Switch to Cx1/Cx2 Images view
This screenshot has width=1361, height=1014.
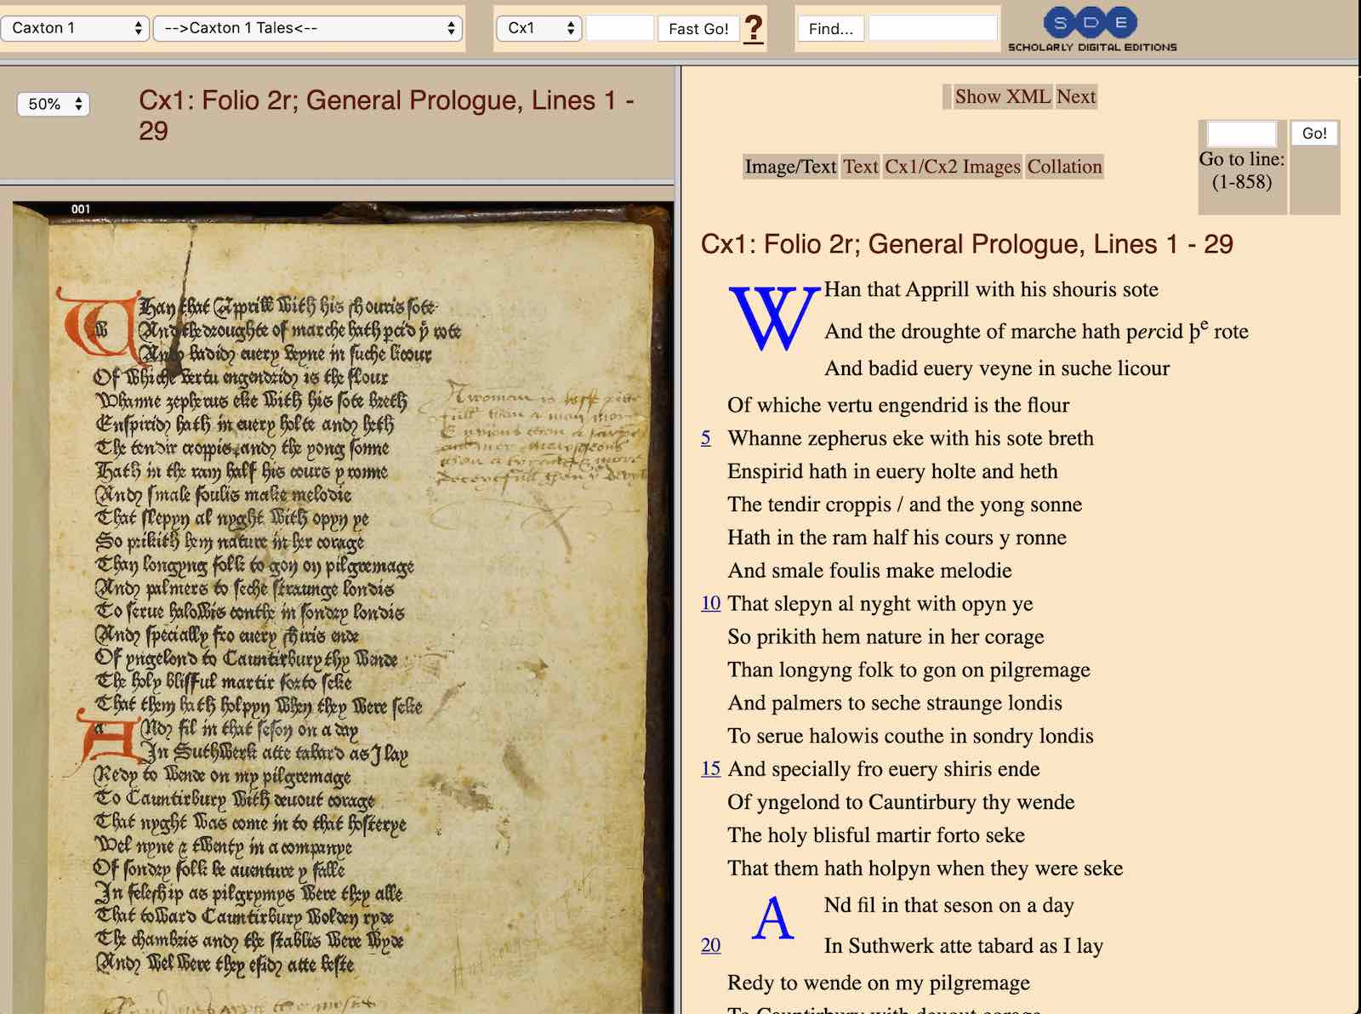[x=953, y=167]
